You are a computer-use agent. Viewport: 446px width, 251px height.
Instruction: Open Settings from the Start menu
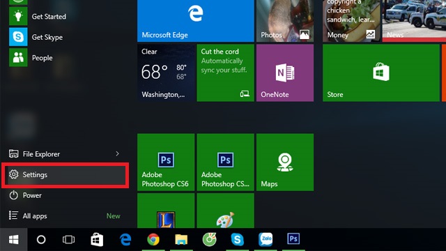[65, 175]
